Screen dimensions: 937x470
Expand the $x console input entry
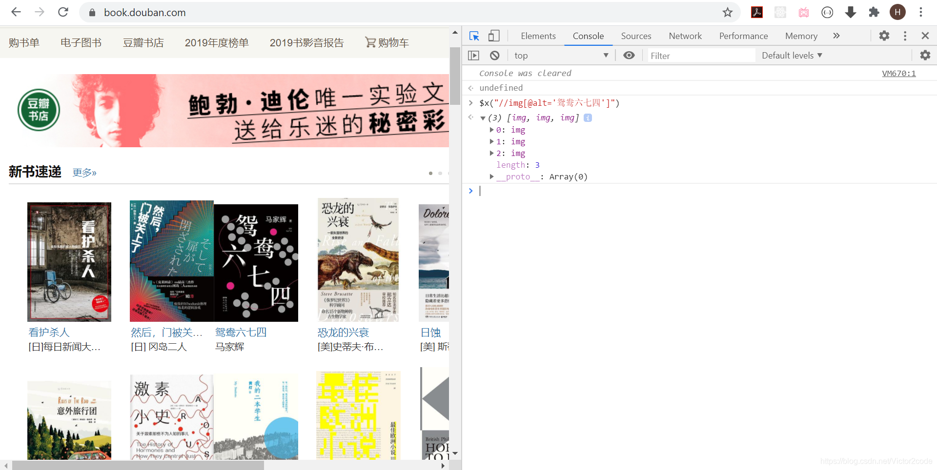(x=471, y=103)
